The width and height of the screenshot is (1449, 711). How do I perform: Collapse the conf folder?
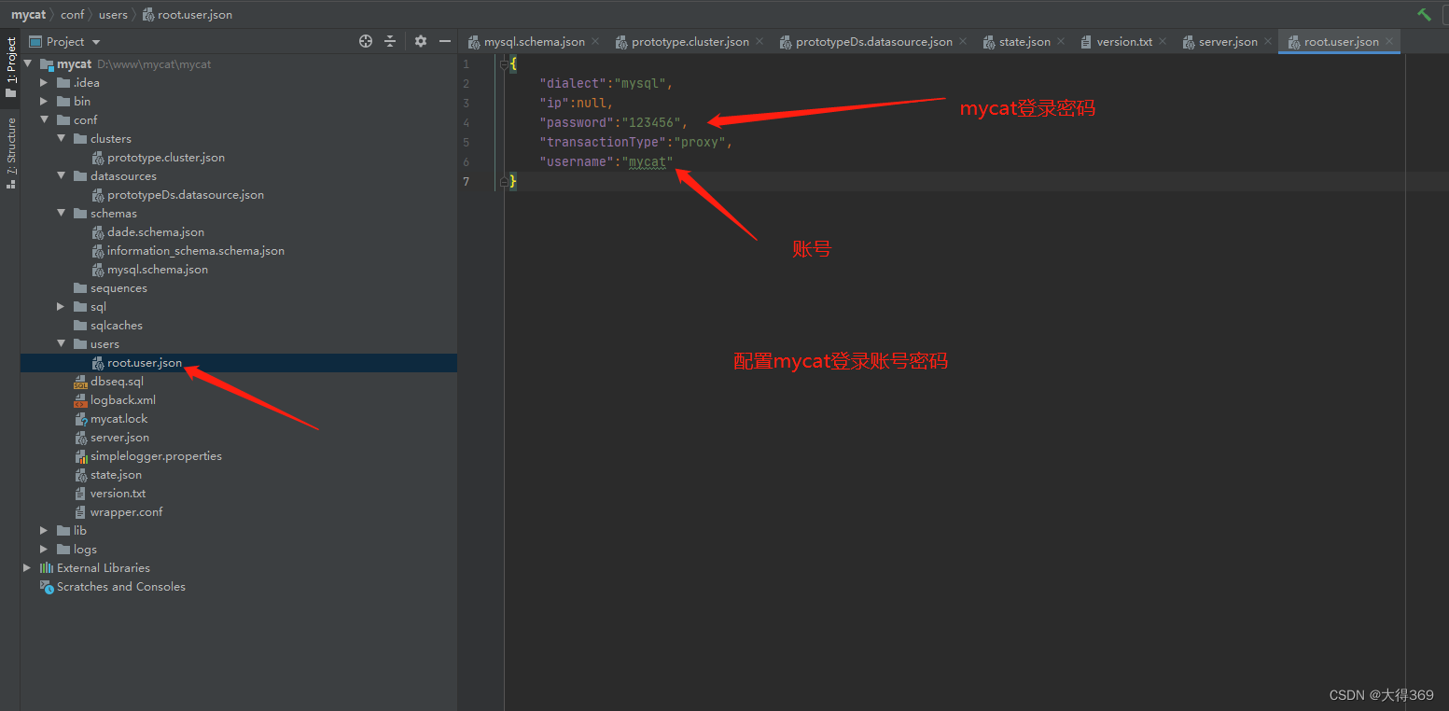(x=44, y=120)
